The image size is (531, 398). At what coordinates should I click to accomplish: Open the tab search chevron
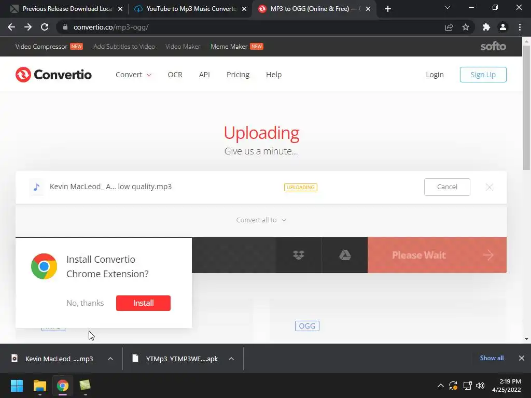448,7
